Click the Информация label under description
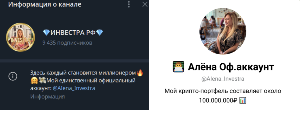The width and height of the screenshot is (301, 113). (47, 96)
